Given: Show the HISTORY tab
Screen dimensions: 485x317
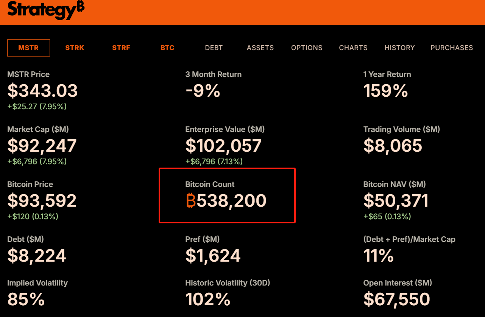Looking at the screenshot, I should pyautogui.click(x=399, y=48).
